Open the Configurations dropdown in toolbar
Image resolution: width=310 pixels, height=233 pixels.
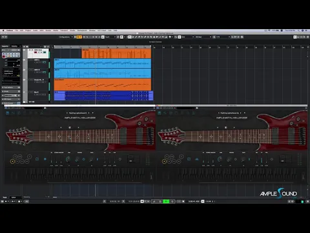coord(66,37)
